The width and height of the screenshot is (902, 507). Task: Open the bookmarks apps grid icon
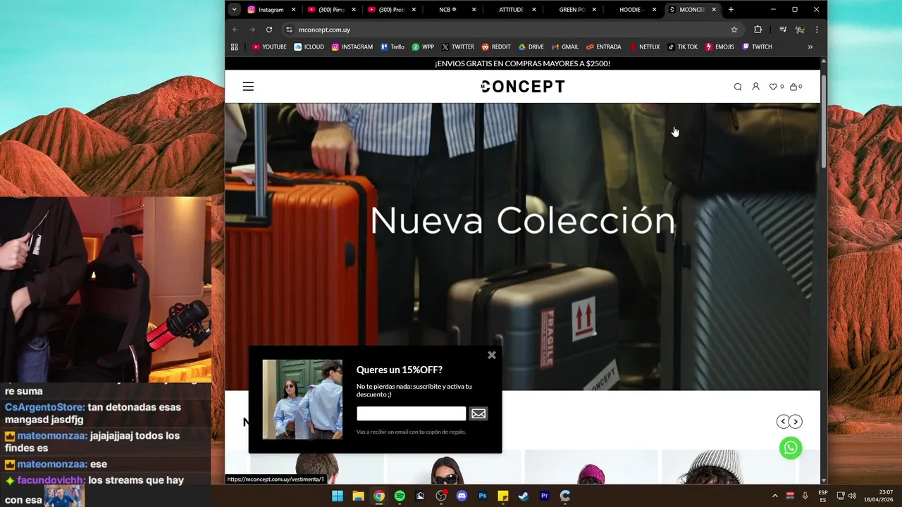coord(235,47)
